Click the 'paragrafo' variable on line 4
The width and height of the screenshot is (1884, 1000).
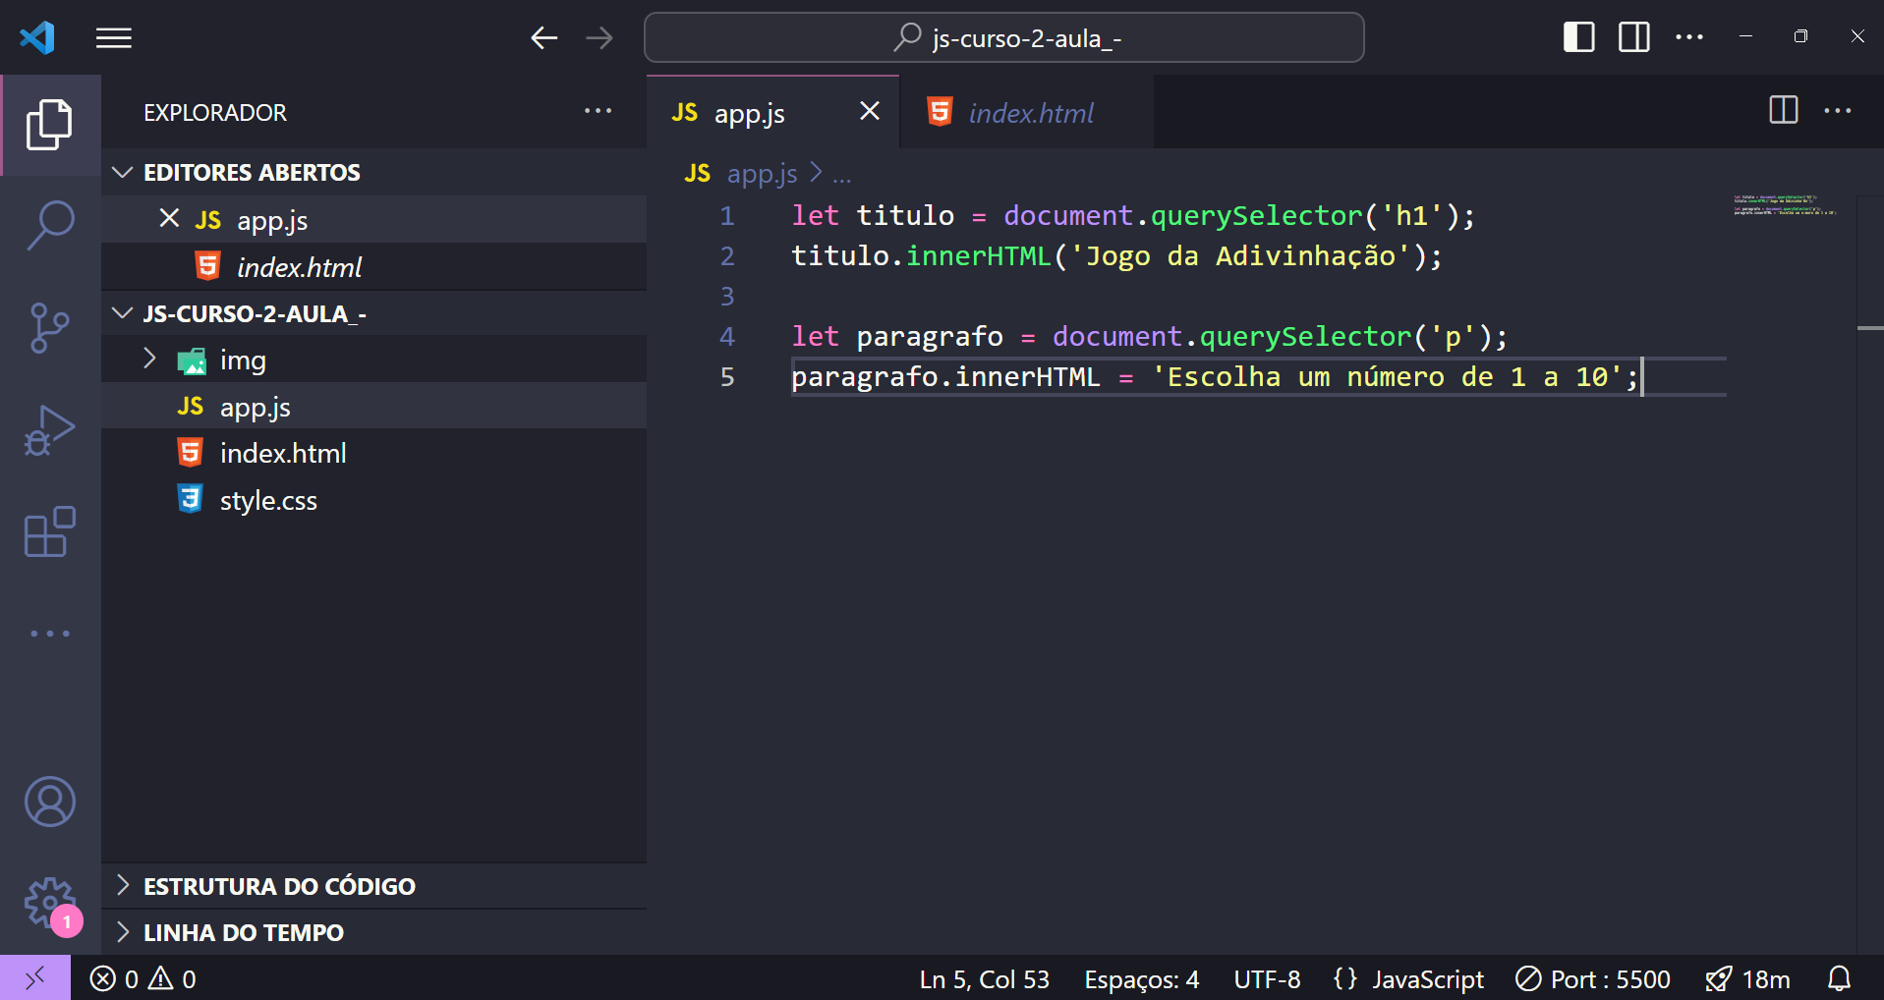pos(930,336)
